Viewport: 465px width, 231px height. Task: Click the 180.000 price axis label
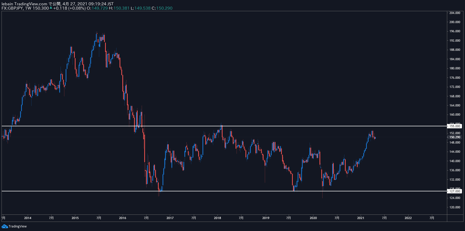pos(455,68)
